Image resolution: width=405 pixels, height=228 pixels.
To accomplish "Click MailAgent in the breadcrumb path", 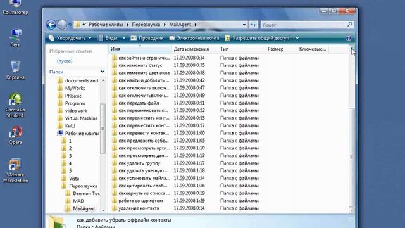I will [180, 25].
